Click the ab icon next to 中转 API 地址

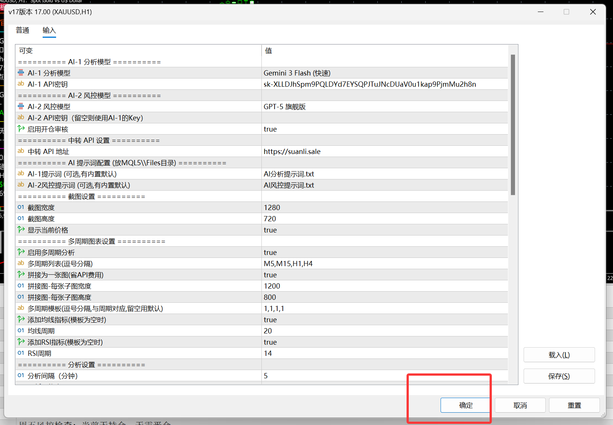[21, 151]
